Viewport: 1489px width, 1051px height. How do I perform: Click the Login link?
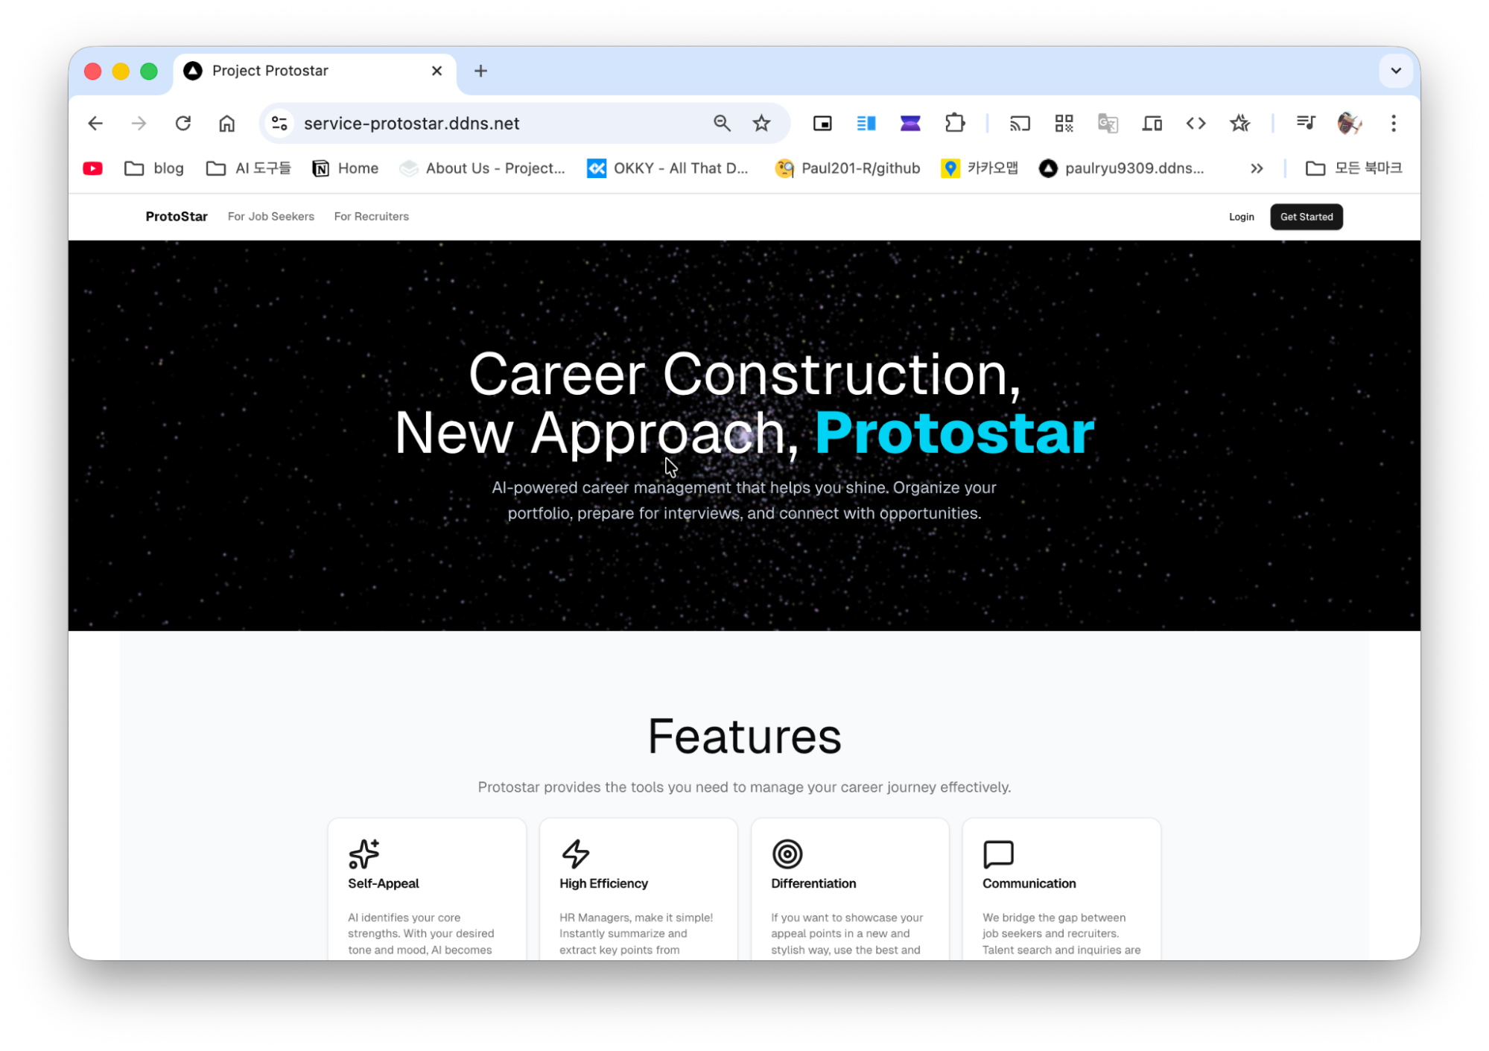tap(1241, 217)
